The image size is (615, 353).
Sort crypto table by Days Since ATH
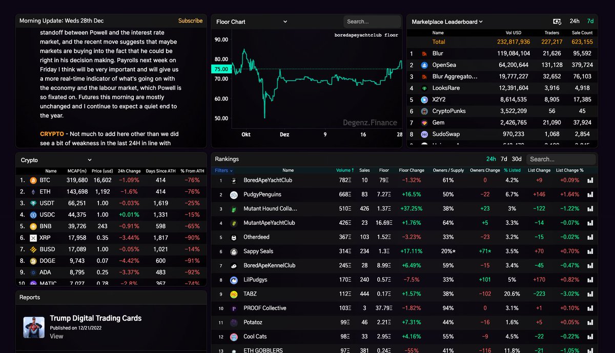[x=160, y=171]
